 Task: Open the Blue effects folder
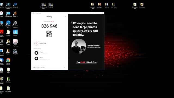[x=8, y=89]
